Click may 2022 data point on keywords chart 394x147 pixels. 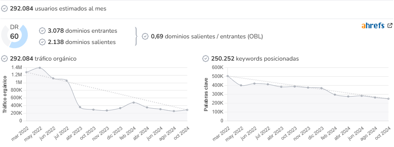(x=241, y=85)
